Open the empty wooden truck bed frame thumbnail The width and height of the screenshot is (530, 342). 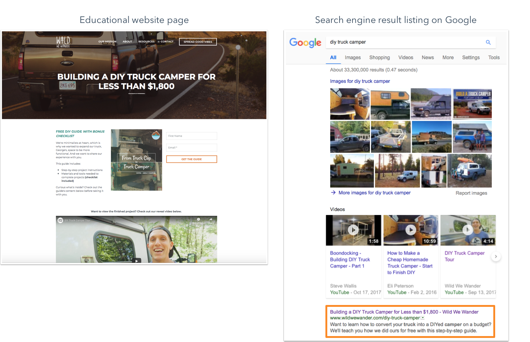coord(391,137)
